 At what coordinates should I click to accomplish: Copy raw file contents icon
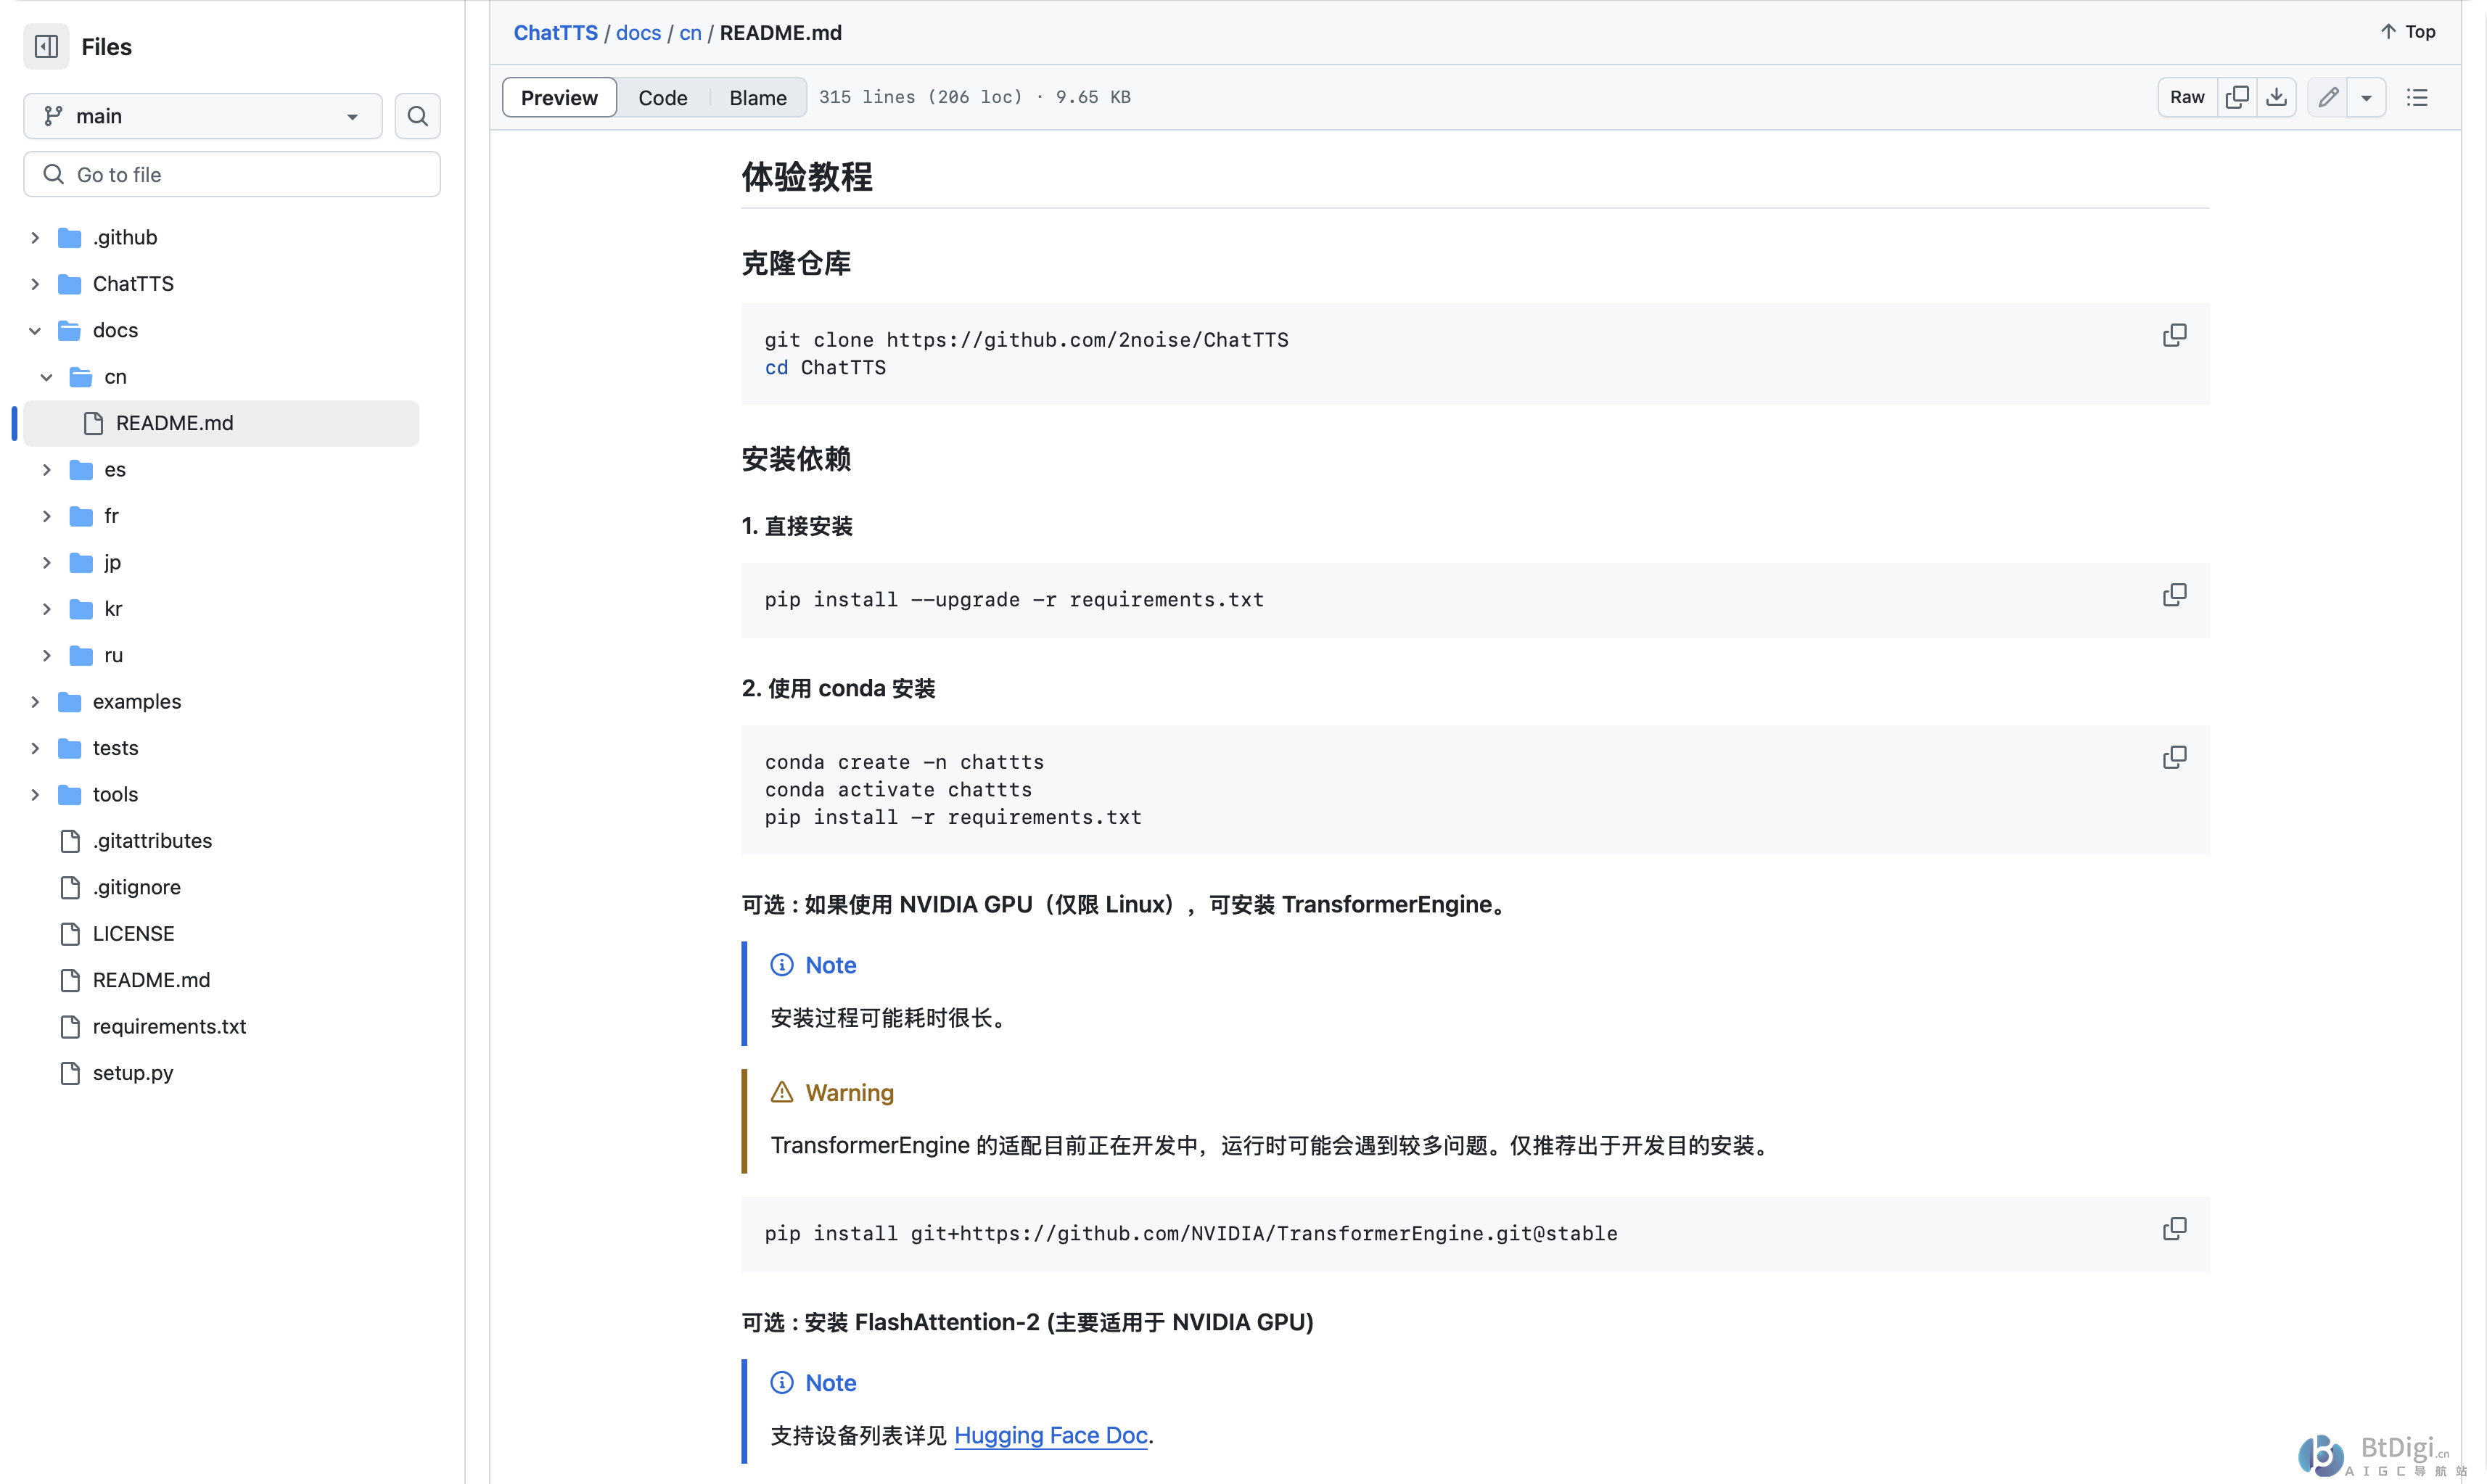tap(2237, 97)
